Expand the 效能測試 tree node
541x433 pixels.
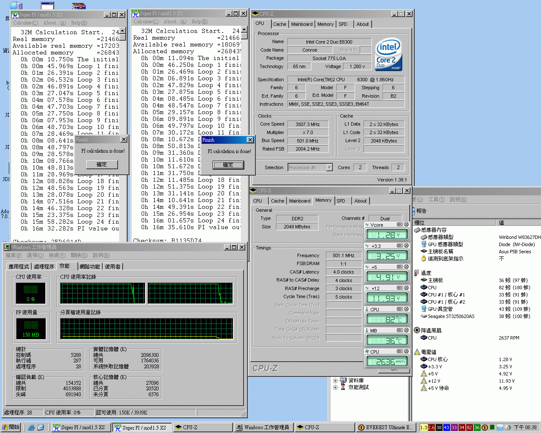click(335, 387)
